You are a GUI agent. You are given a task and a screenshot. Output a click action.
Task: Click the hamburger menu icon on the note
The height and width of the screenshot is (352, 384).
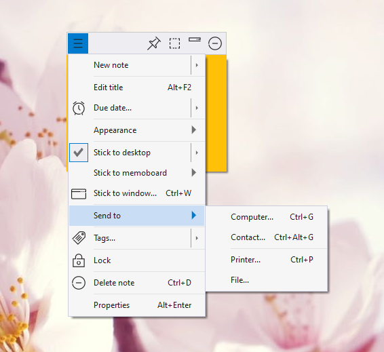tap(78, 43)
